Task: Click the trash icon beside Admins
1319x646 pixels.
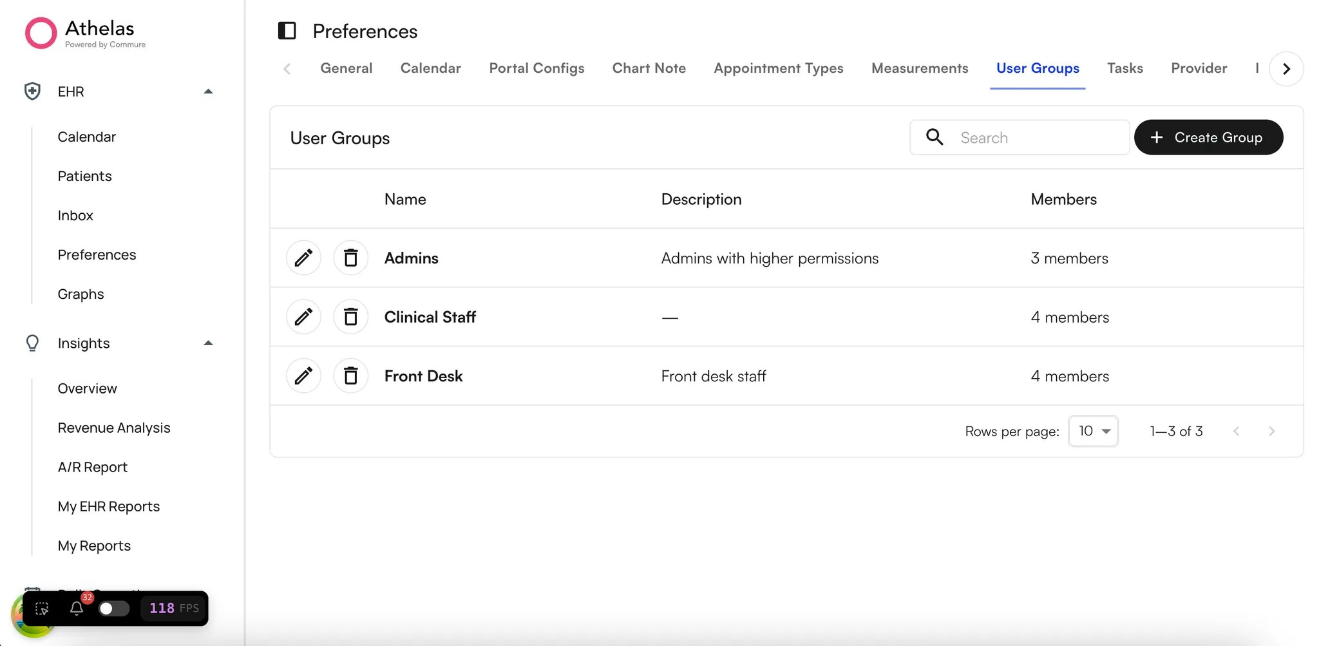Action: click(x=351, y=257)
